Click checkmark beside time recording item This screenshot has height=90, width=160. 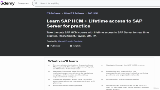(x=49, y=79)
